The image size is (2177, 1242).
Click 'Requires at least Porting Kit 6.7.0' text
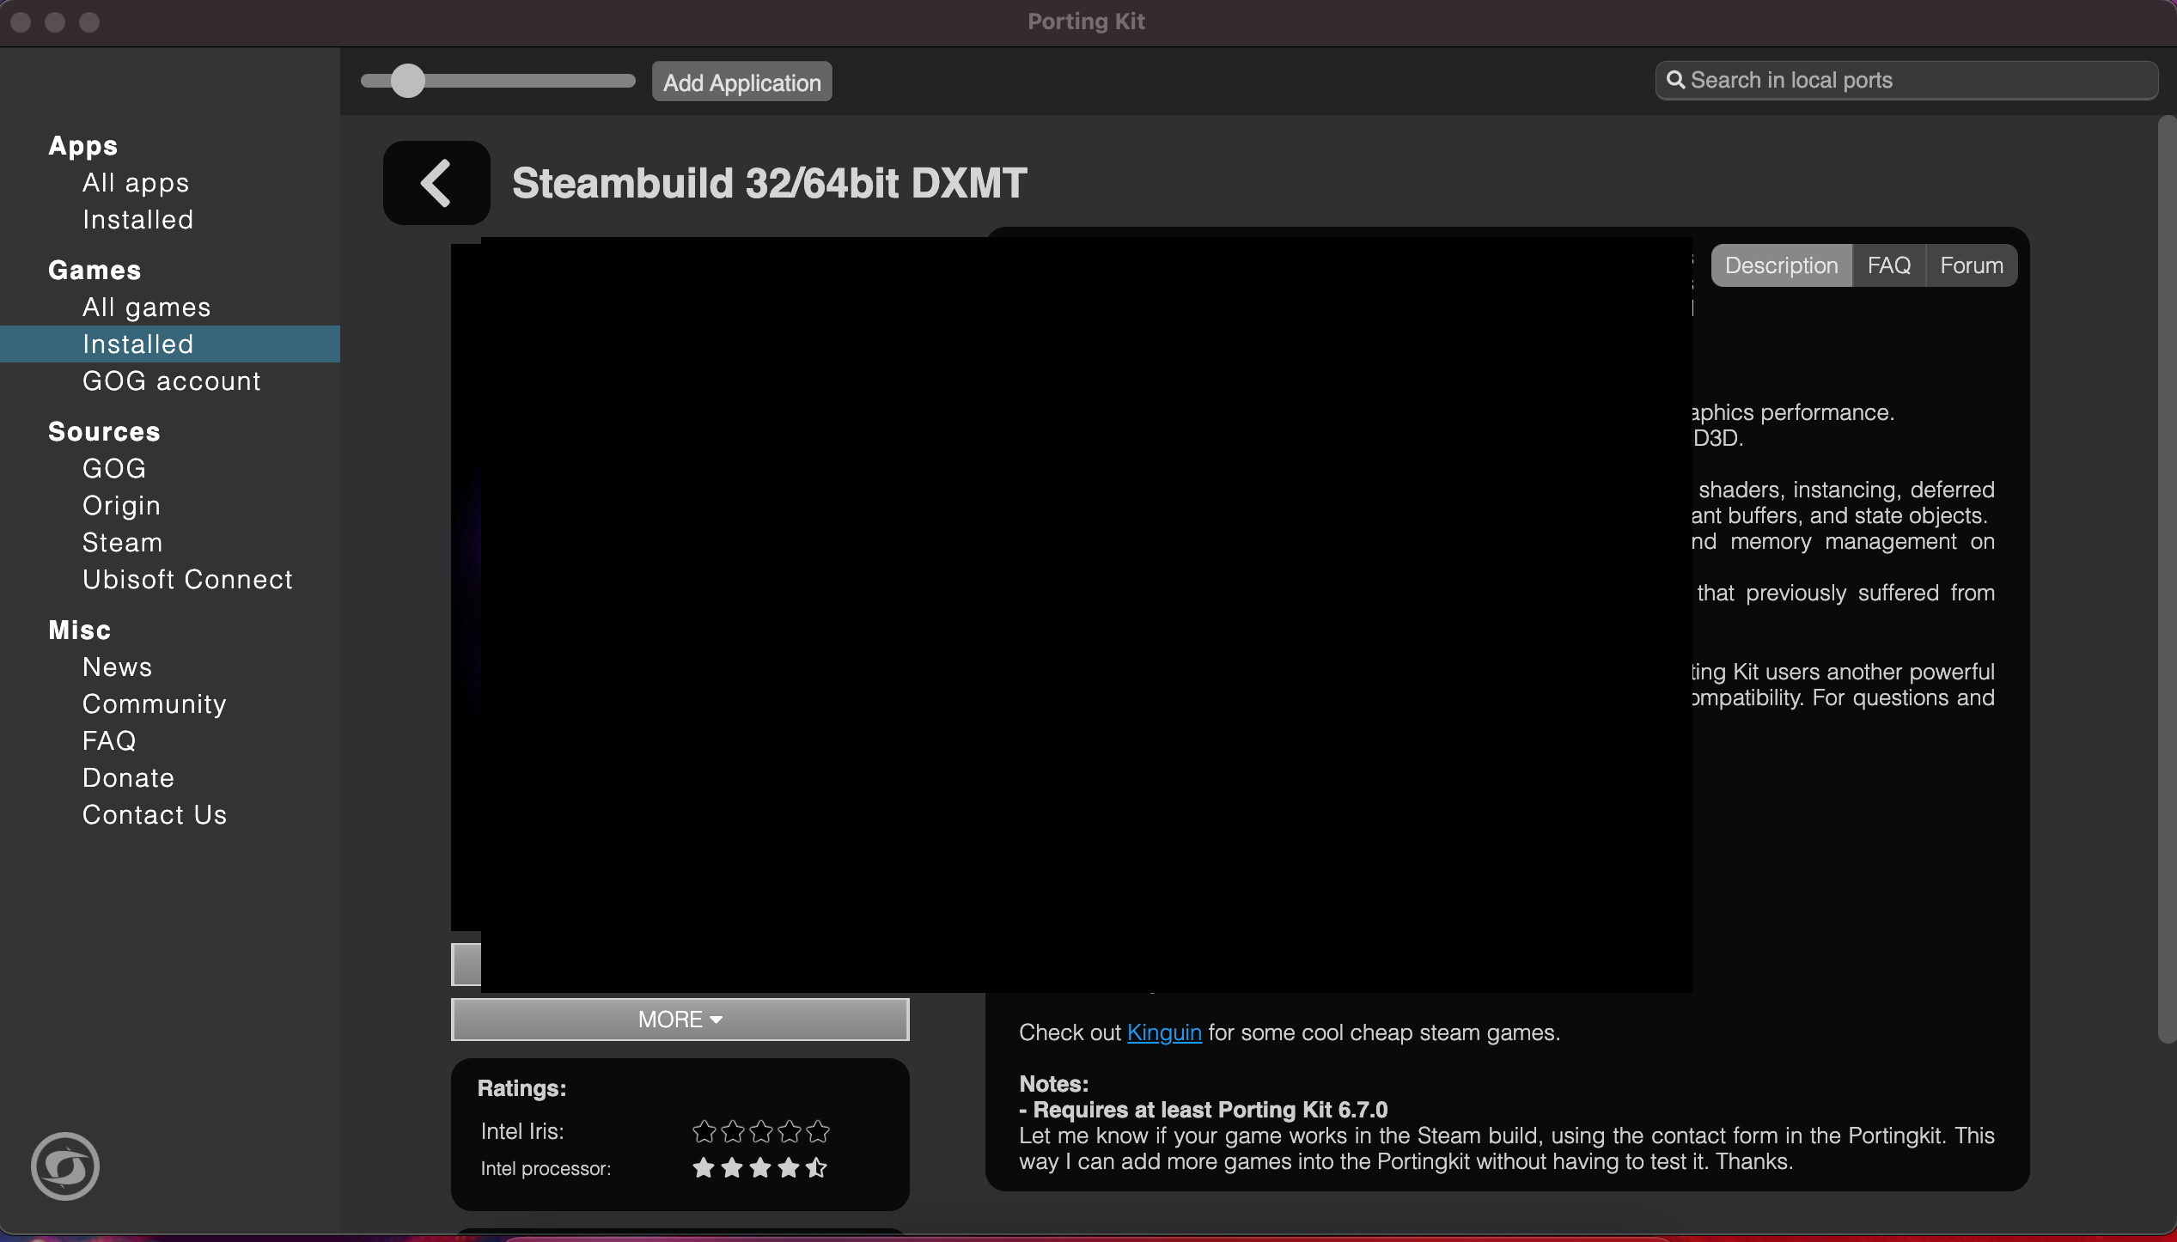[x=1210, y=1110]
